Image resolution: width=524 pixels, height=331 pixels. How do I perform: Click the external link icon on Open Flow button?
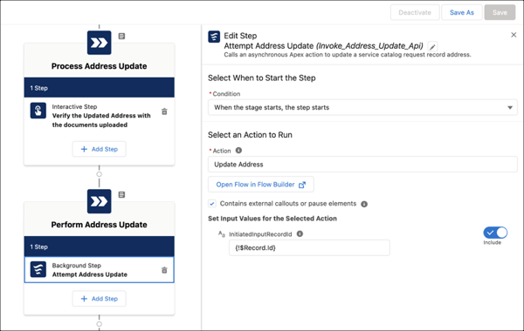[302, 185]
